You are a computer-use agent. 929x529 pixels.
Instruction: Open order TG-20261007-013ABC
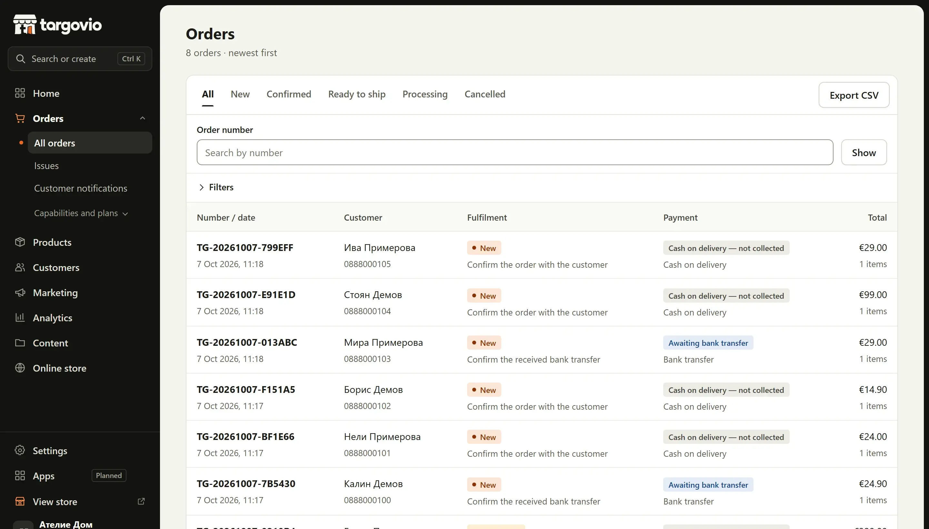pyautogui.click(x=247, y=342)
